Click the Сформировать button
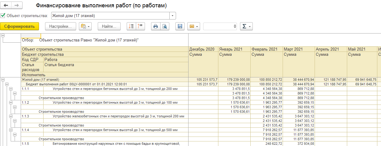381x146 pixels. click(x=19, y=27)
